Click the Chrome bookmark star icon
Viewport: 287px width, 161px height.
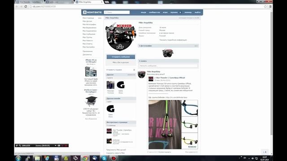pos(265,7)
